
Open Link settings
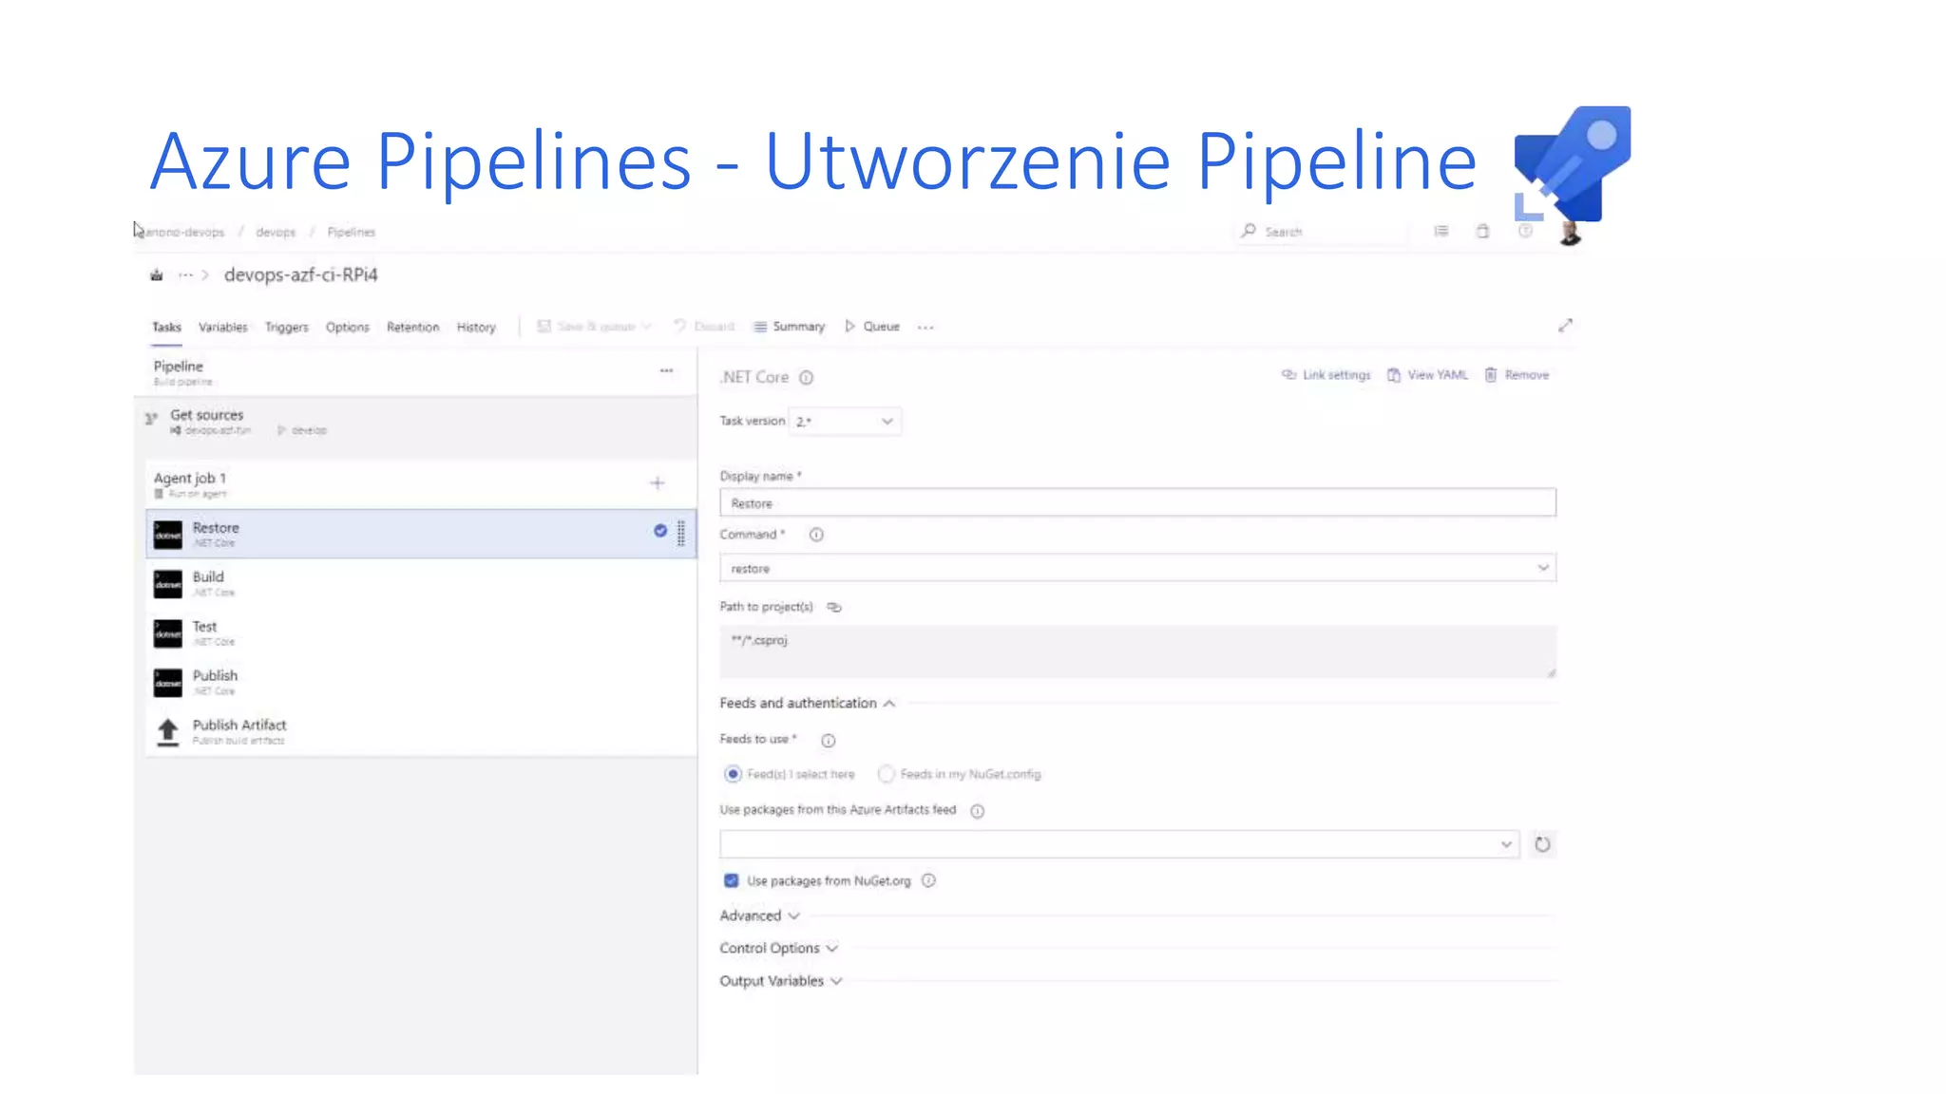(x=1326, y=375)
